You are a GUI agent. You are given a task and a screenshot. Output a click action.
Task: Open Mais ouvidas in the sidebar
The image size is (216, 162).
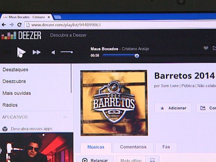[17, 93]
